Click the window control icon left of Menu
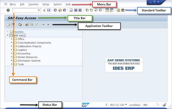The height and width of the screenshot is (109, 172). point(6,4)
